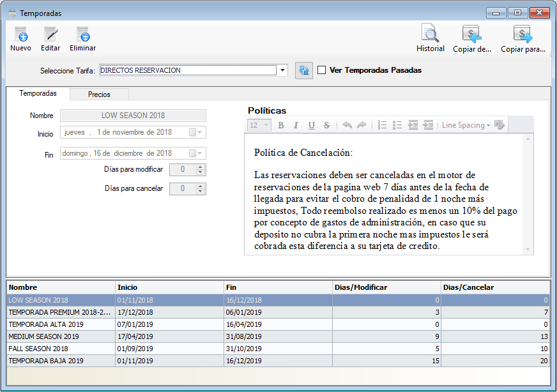The image size is (557, 392).
Task: Click the 07/01/2019 Inicio cell
Action: [170, 324]
